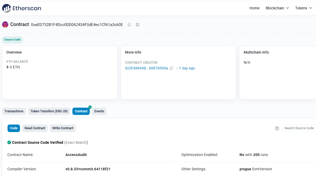
Task: Select the Code sub-tab
Action: [x=14, y=128]
